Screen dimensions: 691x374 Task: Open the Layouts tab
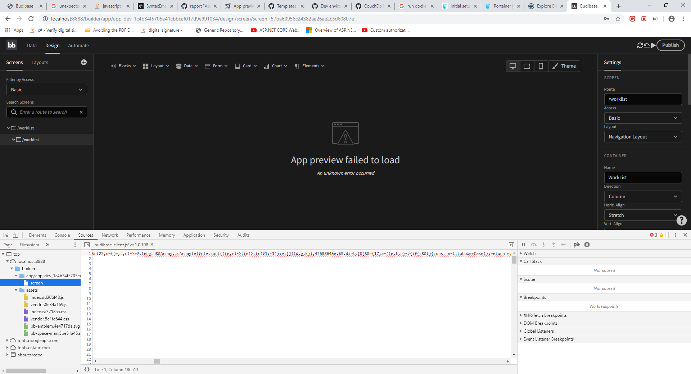pos(40,63)
